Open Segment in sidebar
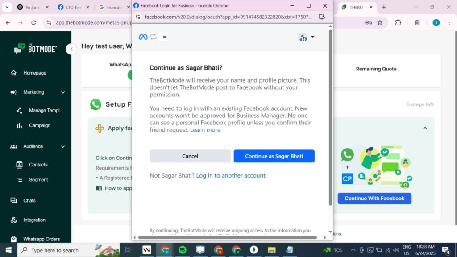 click(38, 180)
